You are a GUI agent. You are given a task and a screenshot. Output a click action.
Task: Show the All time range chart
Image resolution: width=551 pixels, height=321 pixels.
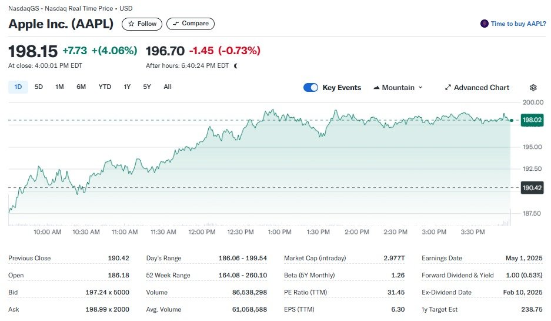pos(168,87)
